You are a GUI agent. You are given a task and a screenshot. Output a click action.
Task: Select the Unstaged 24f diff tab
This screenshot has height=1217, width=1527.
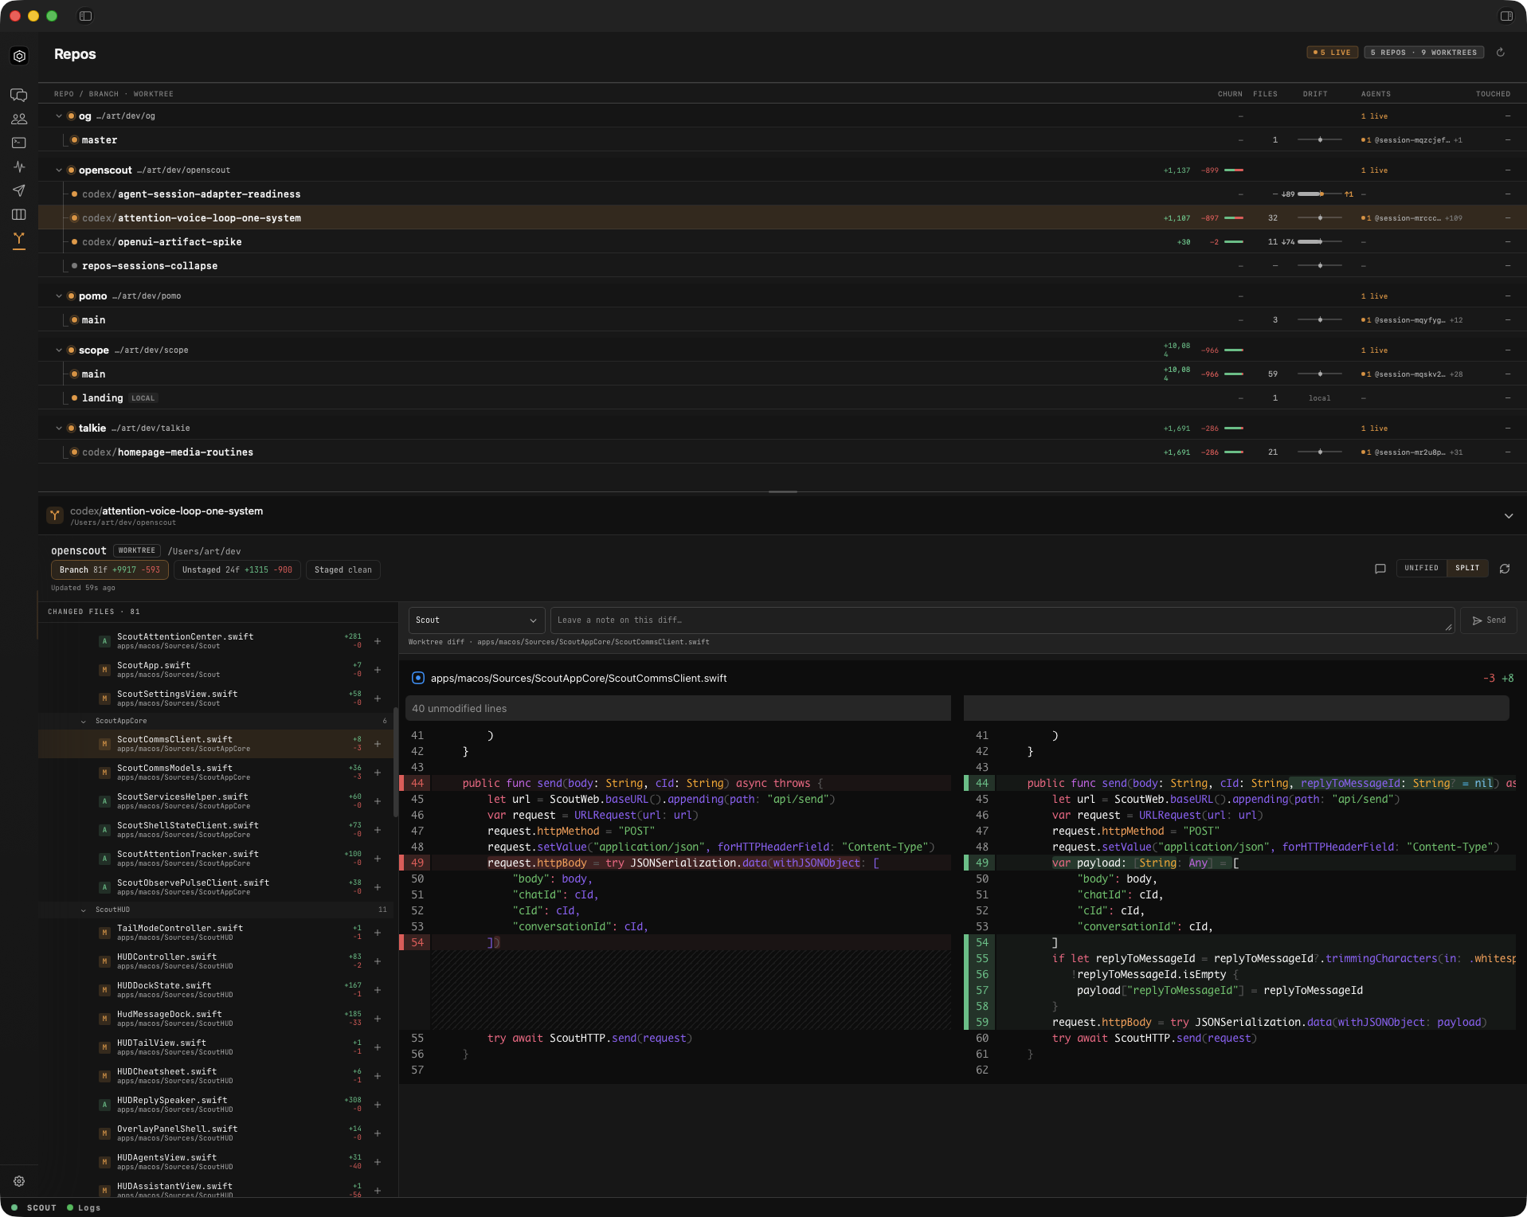(x=237, y=570)
